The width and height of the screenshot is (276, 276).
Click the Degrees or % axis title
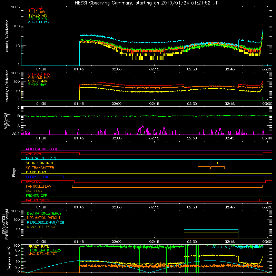9,258
